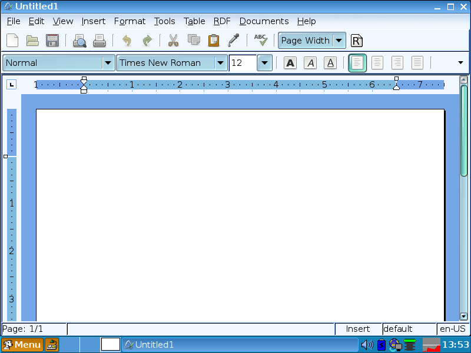471x353 pixels.
Task: Open the taskbar Menu button
Action: [x=22, y=345]
